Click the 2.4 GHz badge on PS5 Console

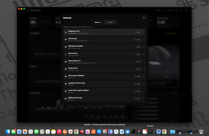point(137,40)
